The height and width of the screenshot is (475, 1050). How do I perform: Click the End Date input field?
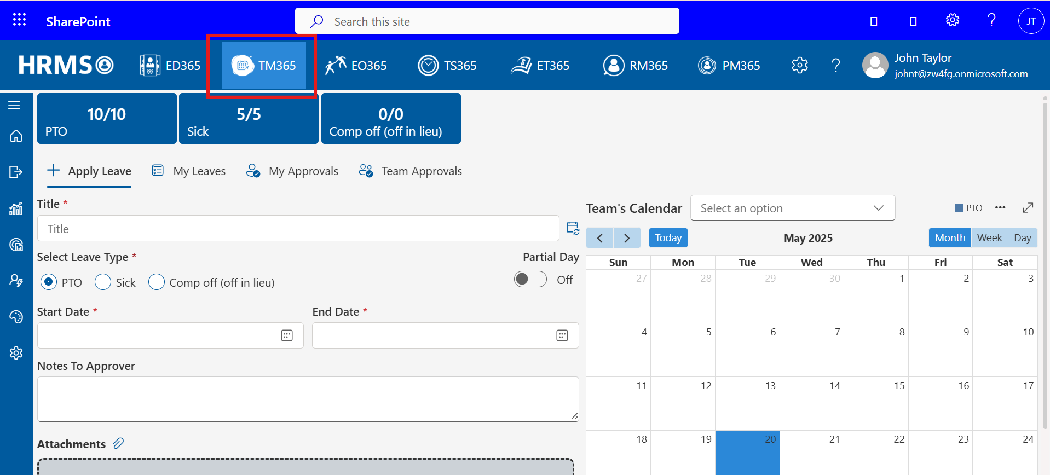446,335
